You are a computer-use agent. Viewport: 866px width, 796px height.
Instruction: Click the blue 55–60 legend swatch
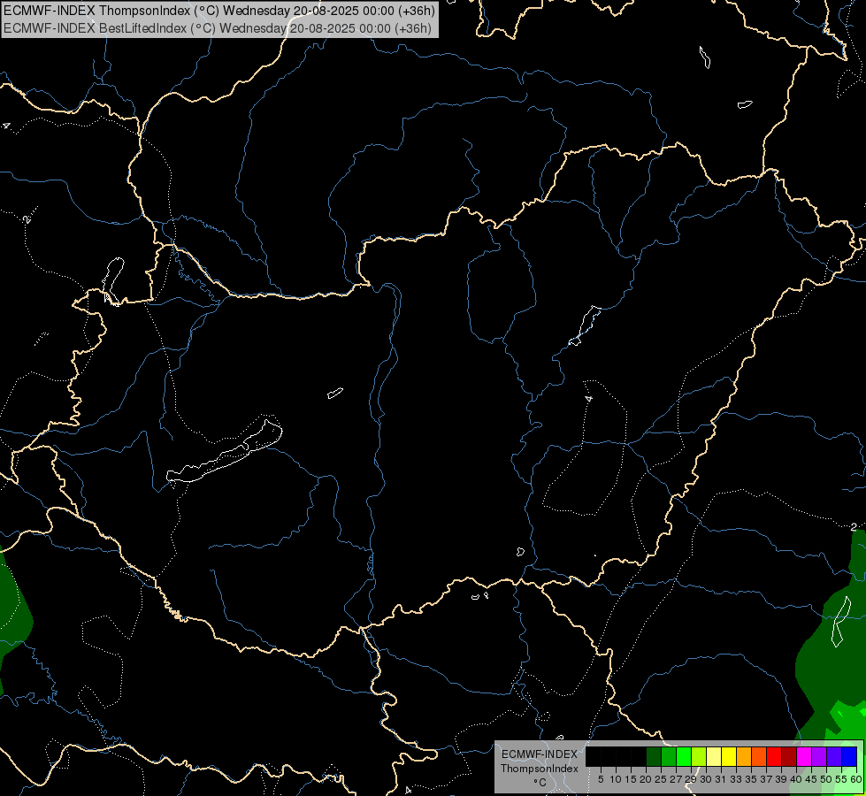point(849,756)
